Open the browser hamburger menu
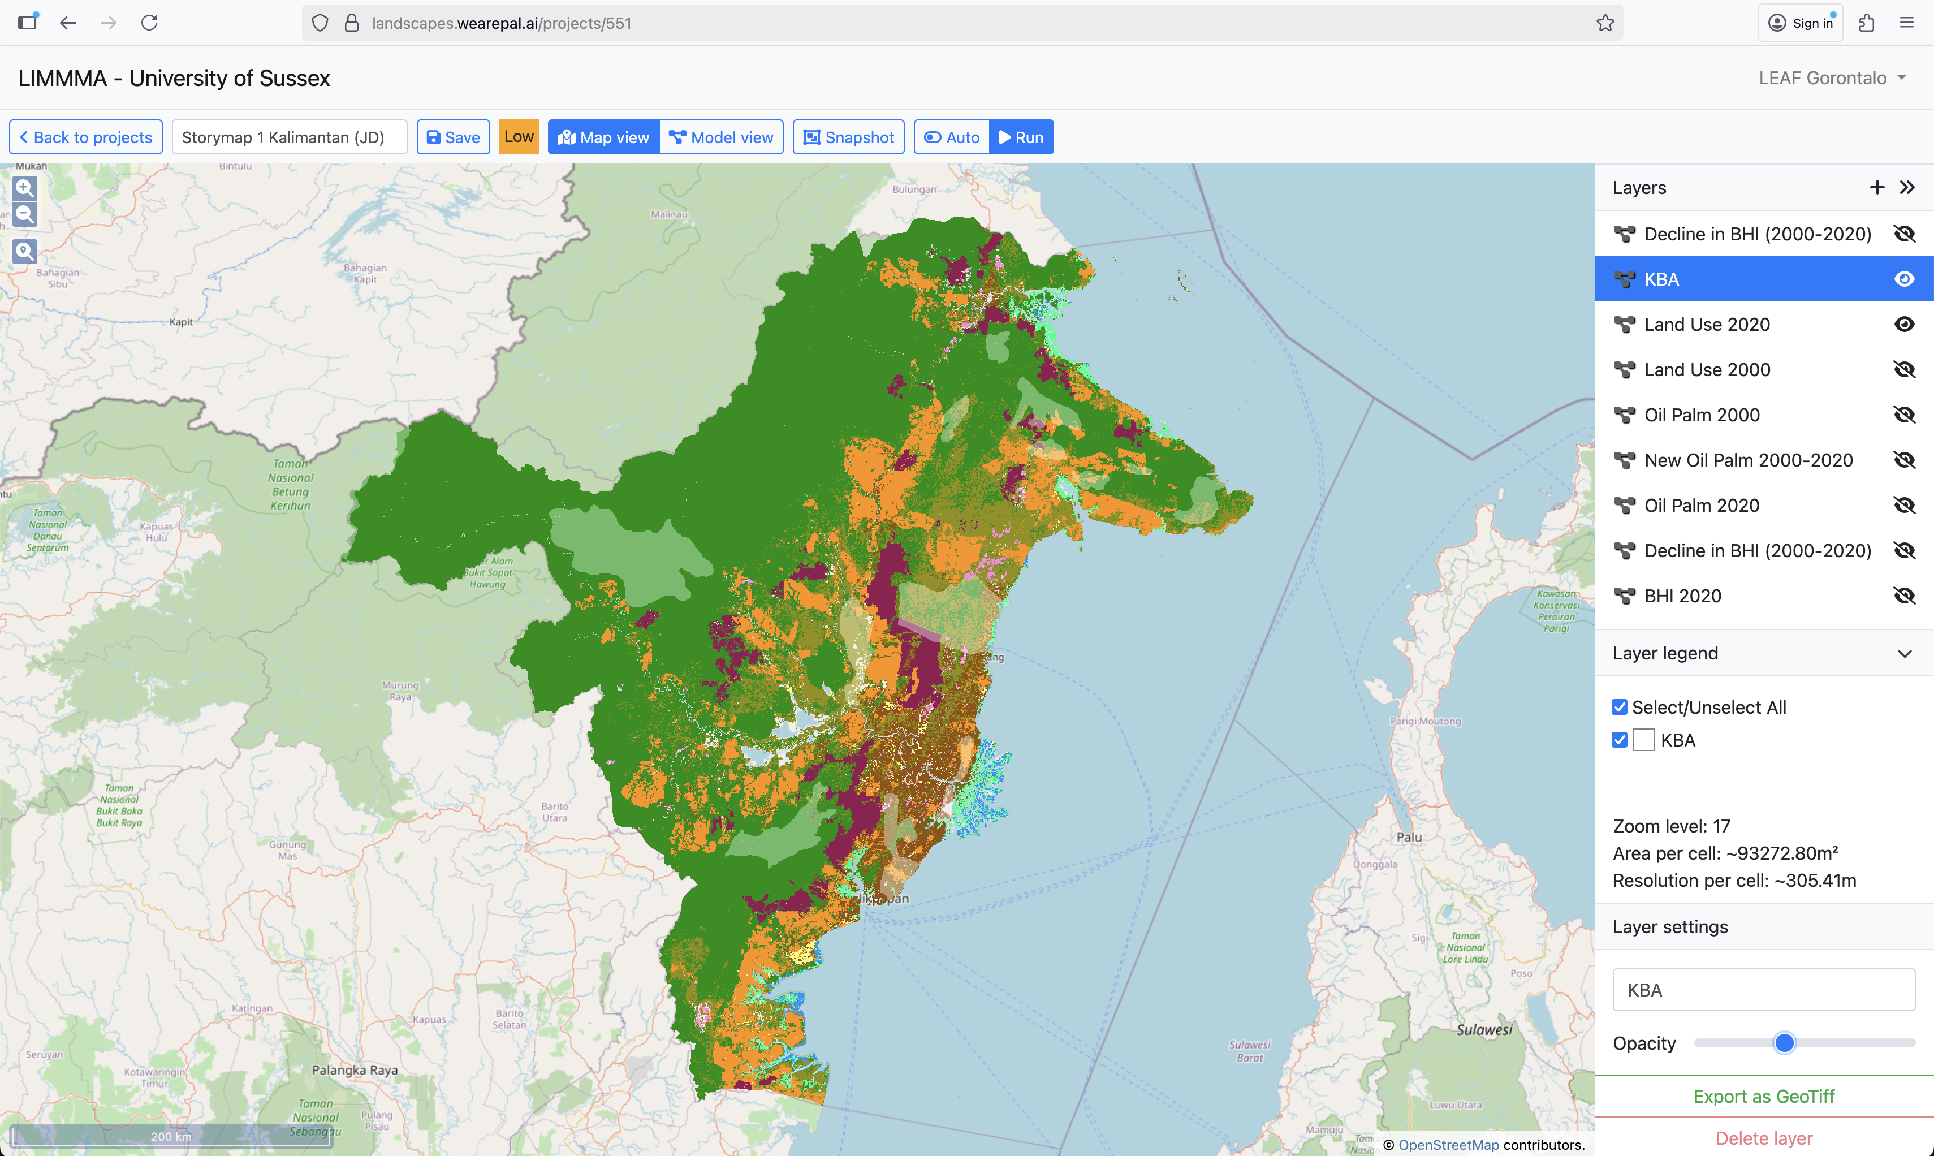The width and height of the screenshot is (1934, 1156). coord(1906,23)
